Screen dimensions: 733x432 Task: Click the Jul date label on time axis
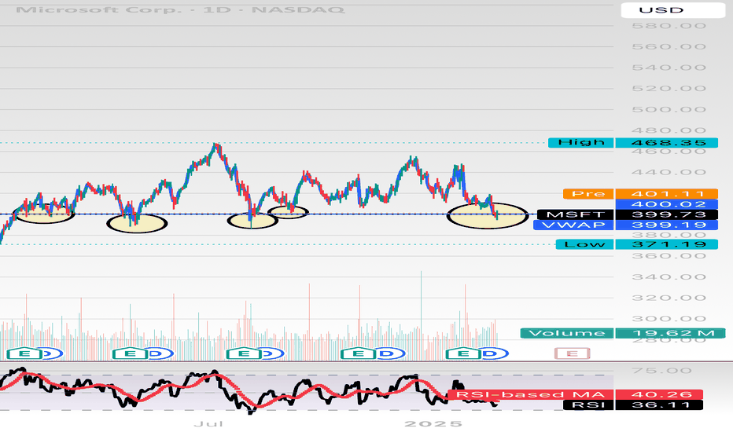pos(208,423)
